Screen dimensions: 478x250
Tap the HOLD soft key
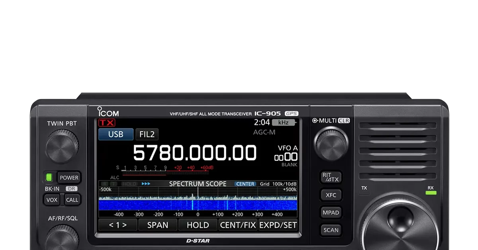click(198, 225)
